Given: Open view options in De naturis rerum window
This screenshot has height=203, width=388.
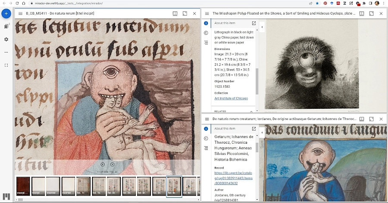Looking at the screenshot, I should [x=362, y=119].
